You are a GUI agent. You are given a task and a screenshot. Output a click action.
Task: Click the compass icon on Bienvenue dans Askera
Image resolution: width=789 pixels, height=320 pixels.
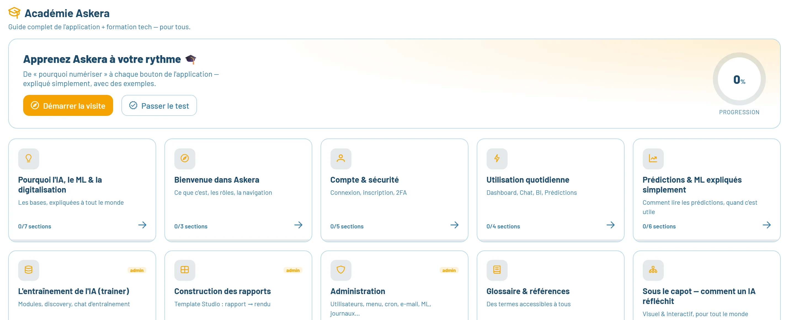coord(185,159)
